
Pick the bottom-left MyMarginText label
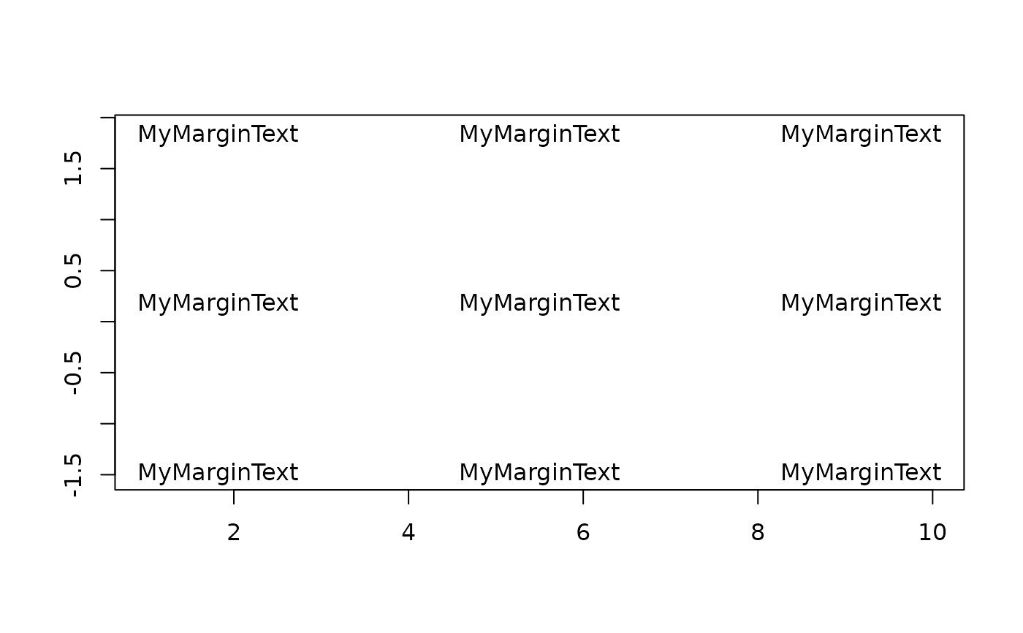(x=218, y=473)
